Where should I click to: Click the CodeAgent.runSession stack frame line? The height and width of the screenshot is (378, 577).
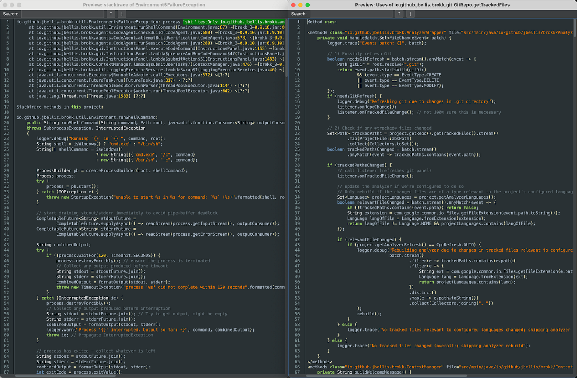(x=156, y=43)
